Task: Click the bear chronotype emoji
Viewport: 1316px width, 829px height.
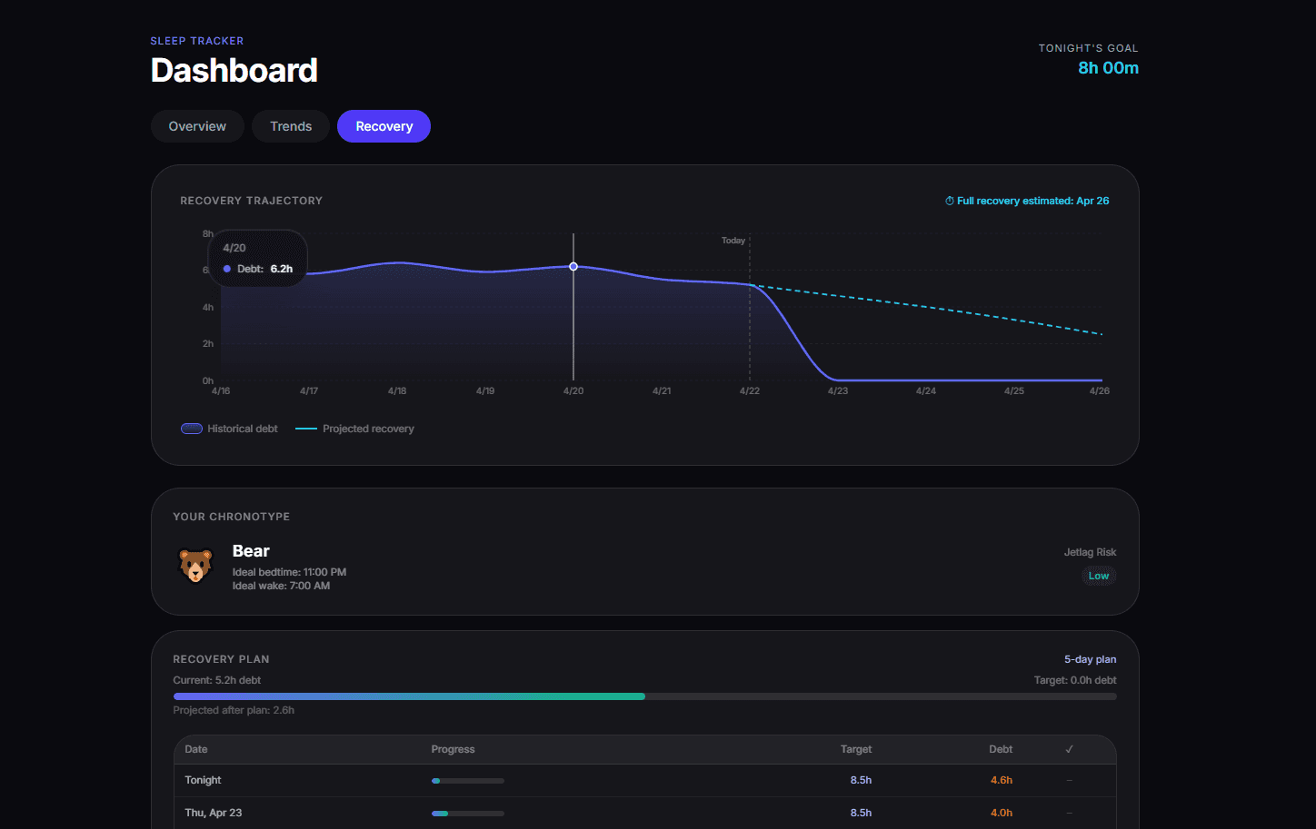Action: pyautogui.click(x=195, y=566)
